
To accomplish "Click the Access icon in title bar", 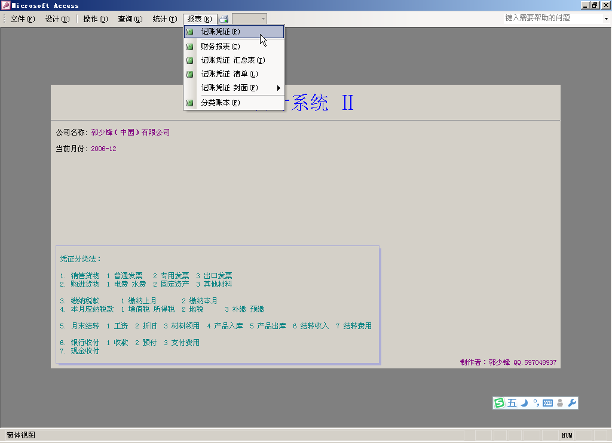I will [x=5, y=5].
